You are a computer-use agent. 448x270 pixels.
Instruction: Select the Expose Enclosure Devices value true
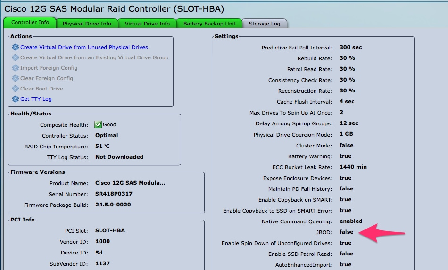345,178
